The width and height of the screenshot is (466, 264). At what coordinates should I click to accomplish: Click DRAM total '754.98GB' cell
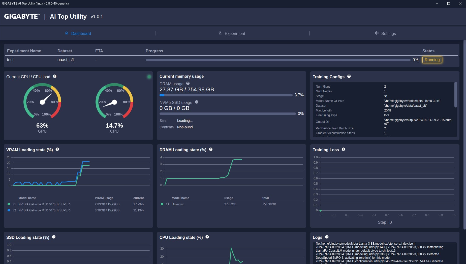(x=269, y=204)
